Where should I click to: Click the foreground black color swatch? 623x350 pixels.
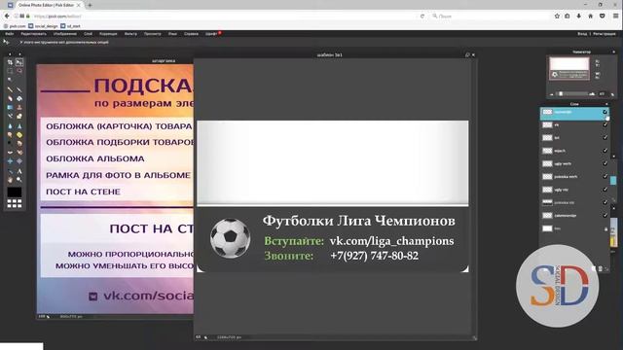click(15, 192)
